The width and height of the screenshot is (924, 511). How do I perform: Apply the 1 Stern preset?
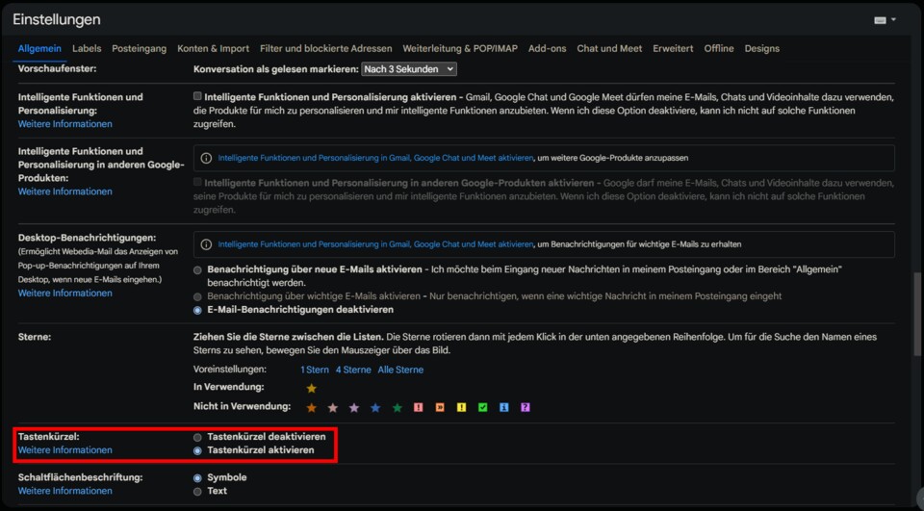tap(315, 370)
